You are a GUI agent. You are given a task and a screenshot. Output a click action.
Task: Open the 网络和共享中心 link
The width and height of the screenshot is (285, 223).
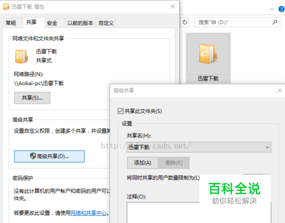[x=88, y=213]
